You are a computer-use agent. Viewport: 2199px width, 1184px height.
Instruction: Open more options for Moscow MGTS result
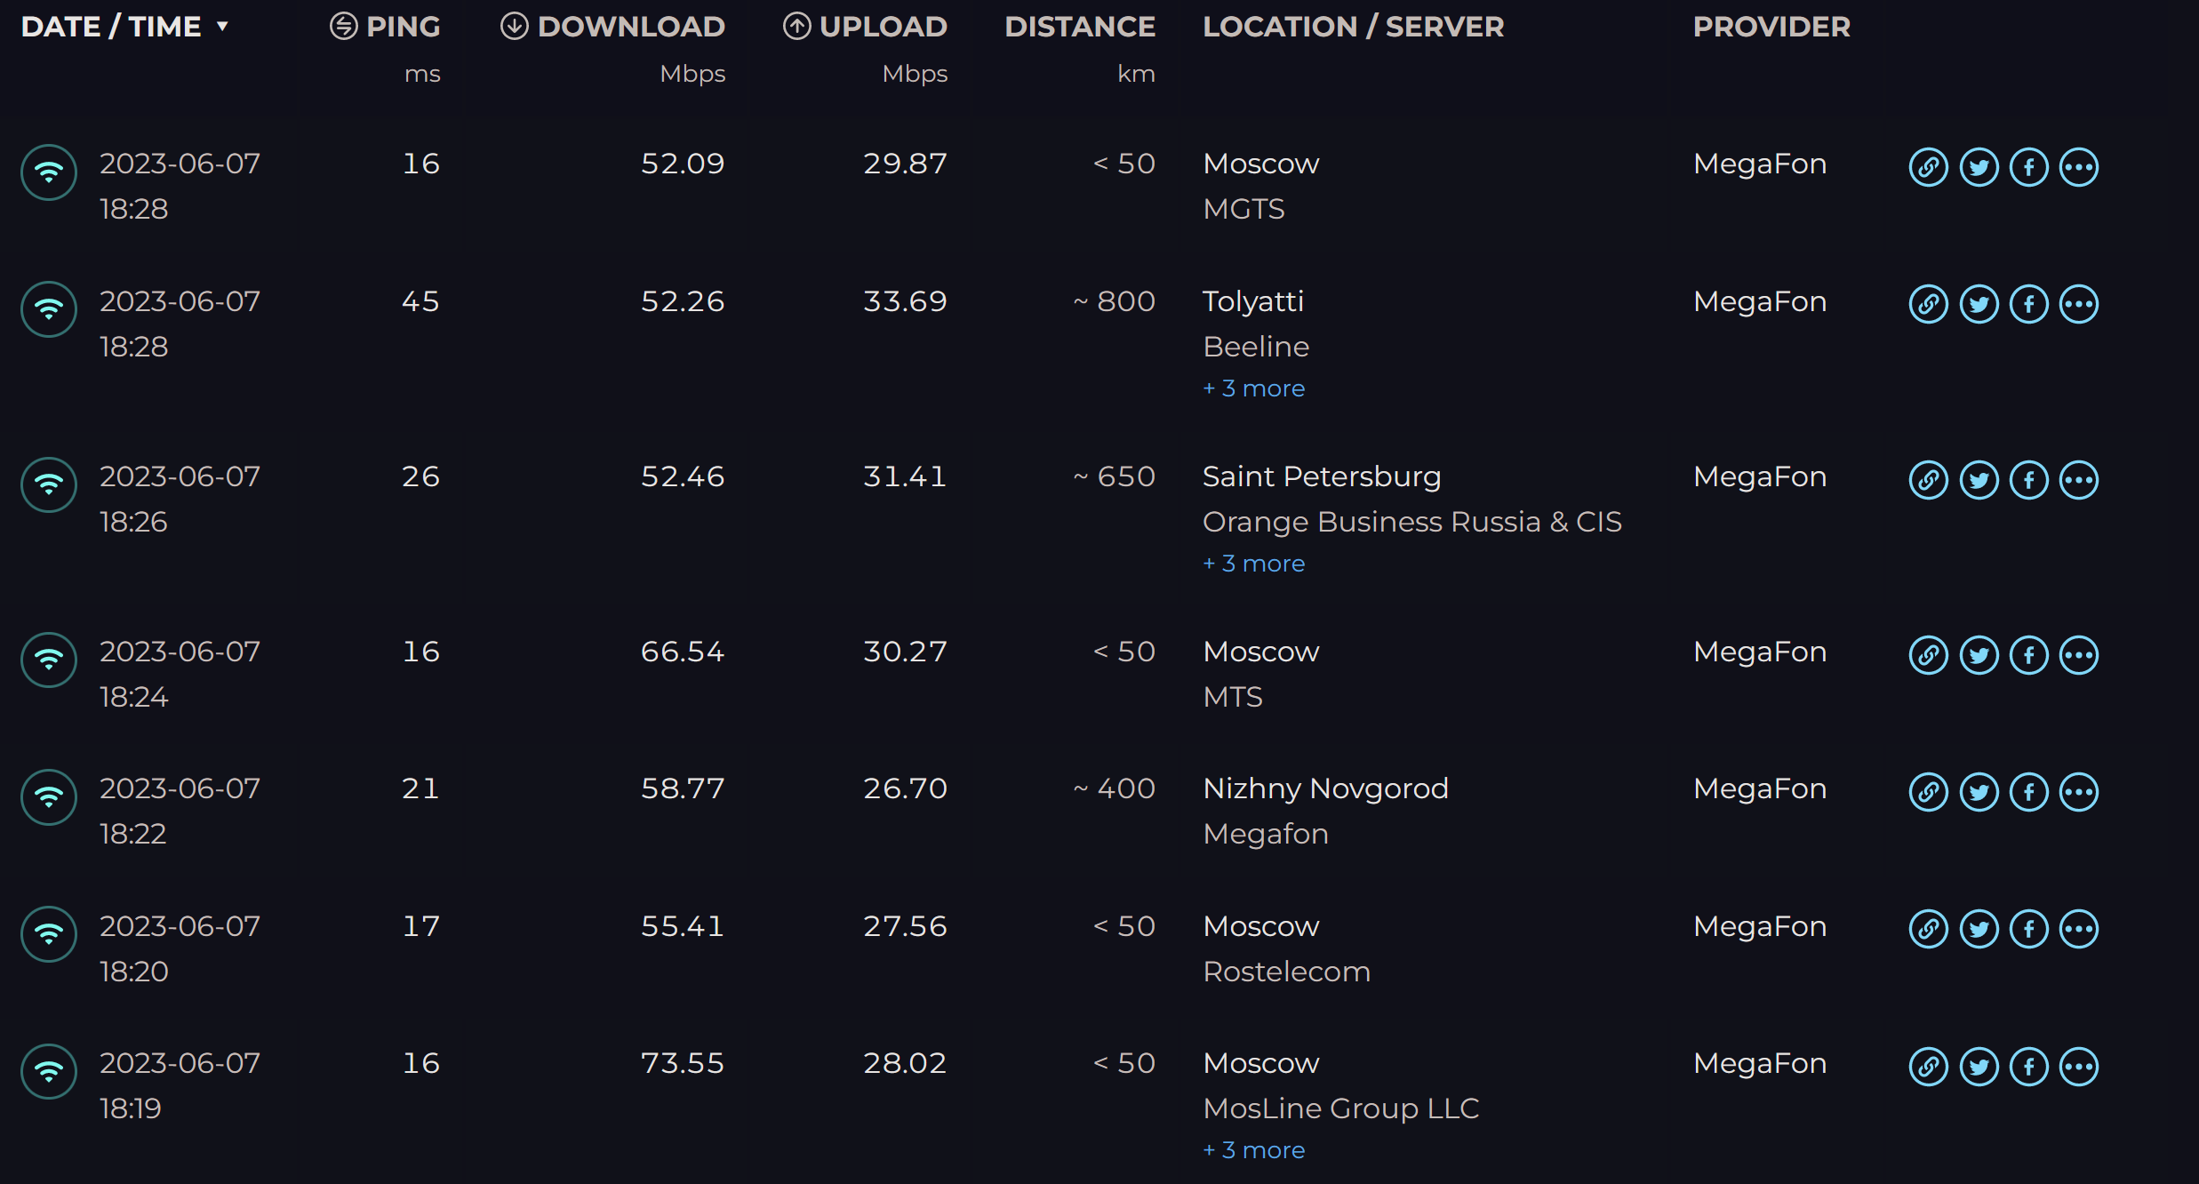click(2079, 167)
